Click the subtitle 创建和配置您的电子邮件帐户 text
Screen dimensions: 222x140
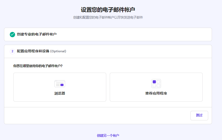(x=108, y=18)
